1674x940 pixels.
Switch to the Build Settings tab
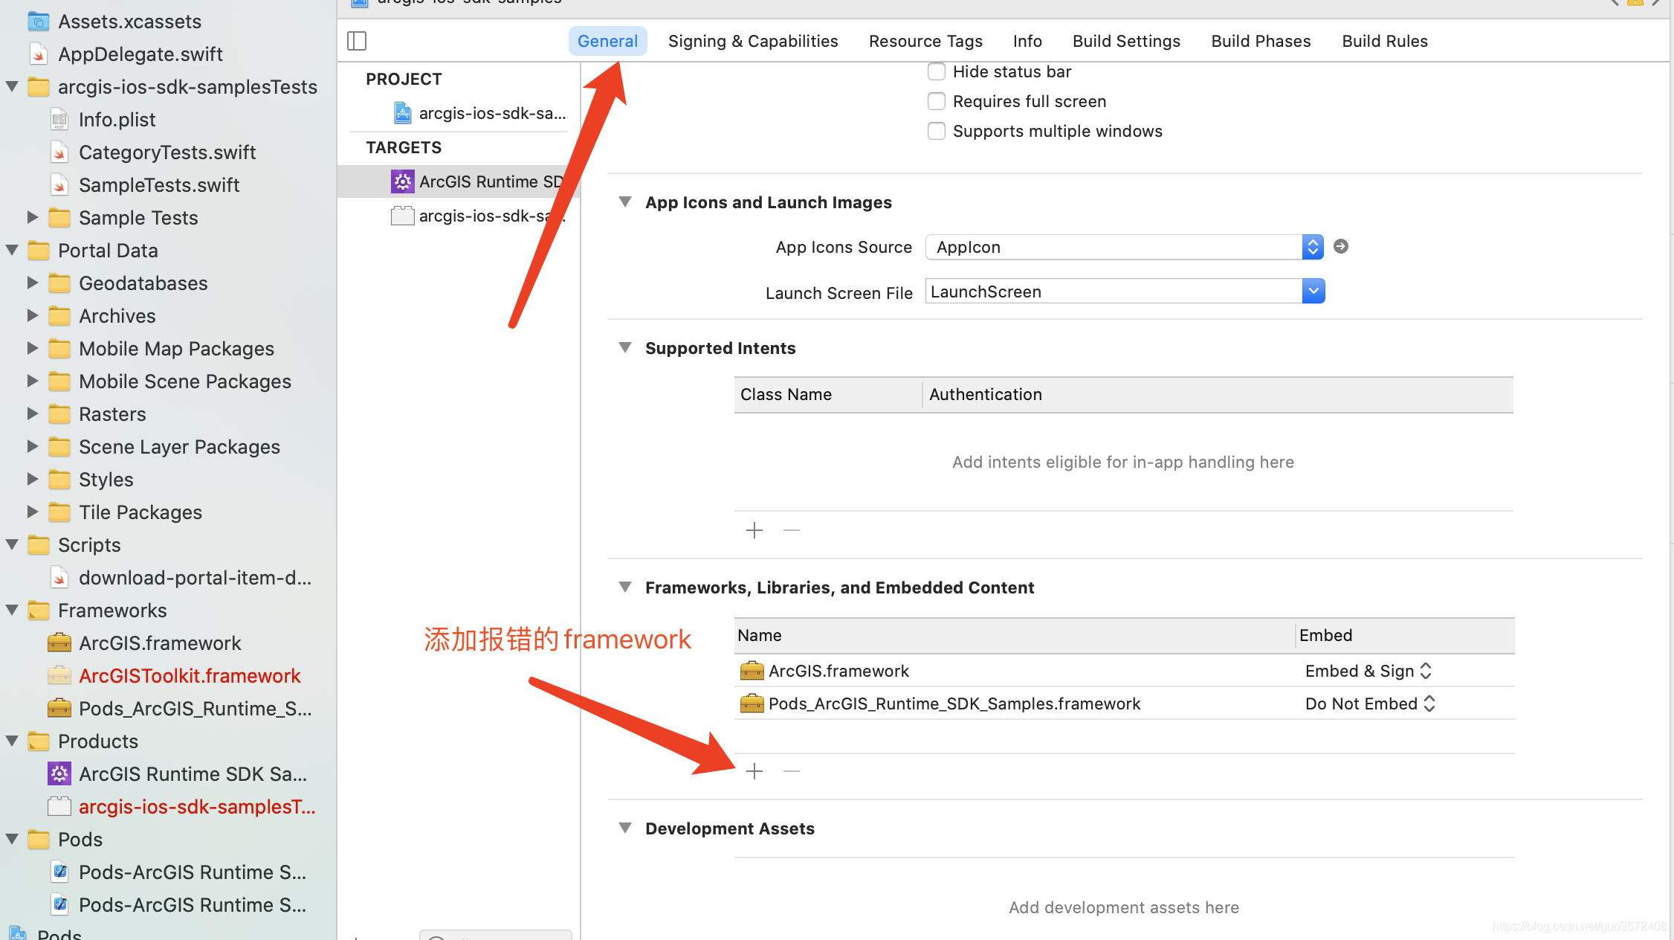(1126, 41)
